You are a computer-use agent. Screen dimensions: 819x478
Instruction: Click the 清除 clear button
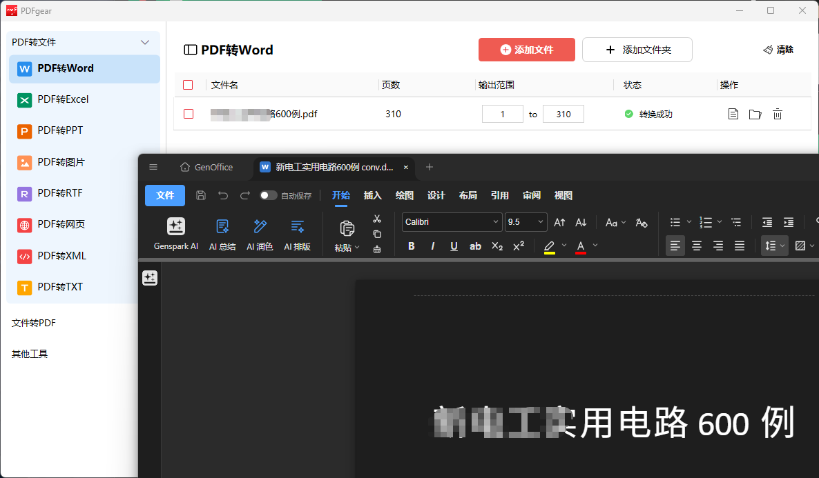click(x=778, y=50)
